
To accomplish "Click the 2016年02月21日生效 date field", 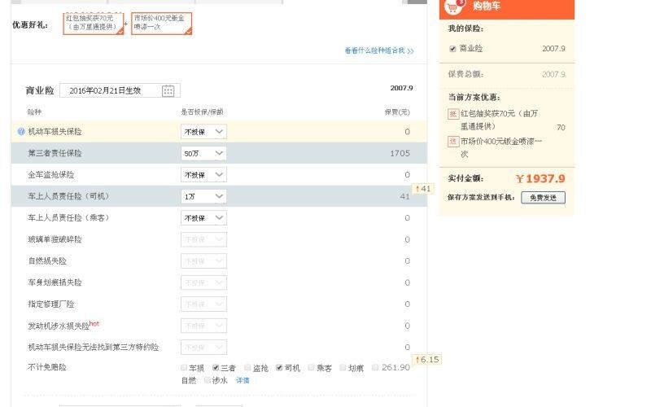I will click(120, 90).
